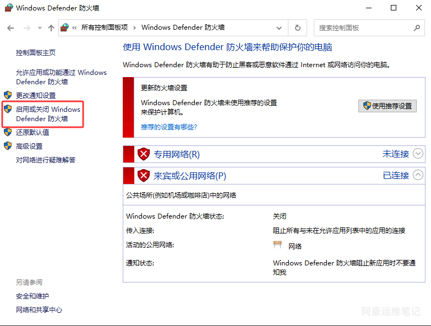Viewport: 431px width, 326px height.
Task: Click shield icon beside 高级设置
Action: click(x=8, y=146)
